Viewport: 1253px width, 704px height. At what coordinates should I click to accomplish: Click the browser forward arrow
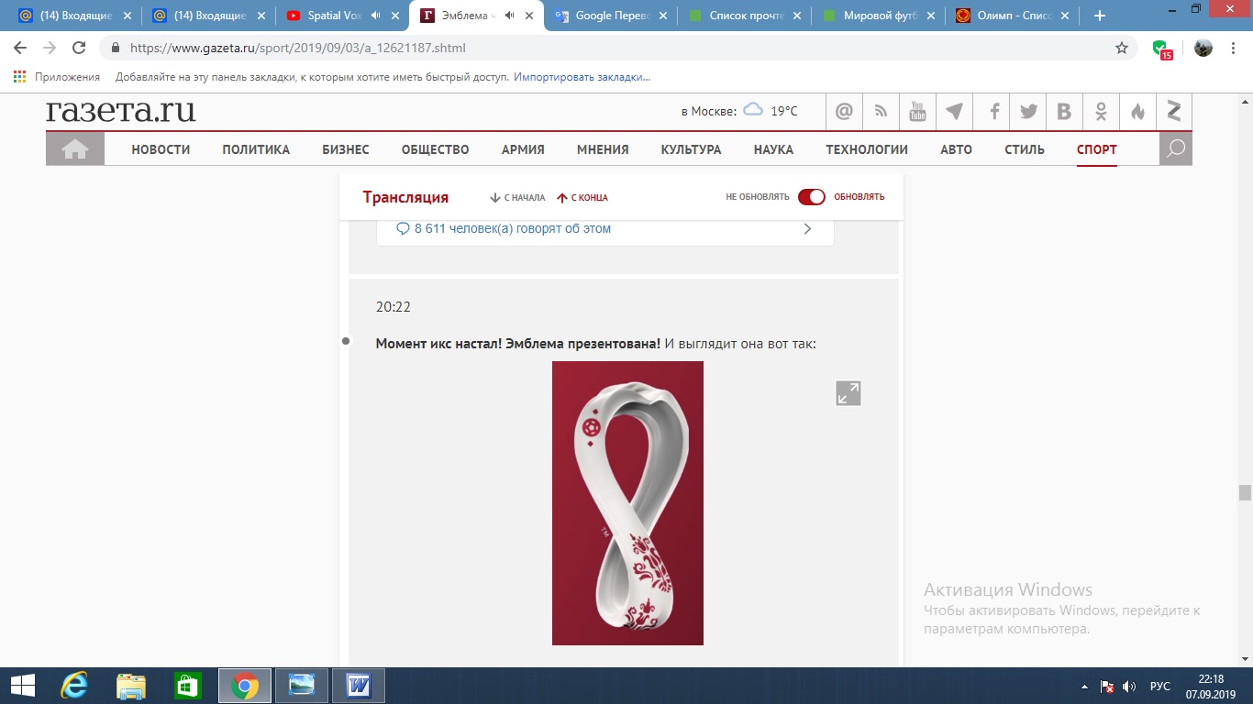point(50,48)
